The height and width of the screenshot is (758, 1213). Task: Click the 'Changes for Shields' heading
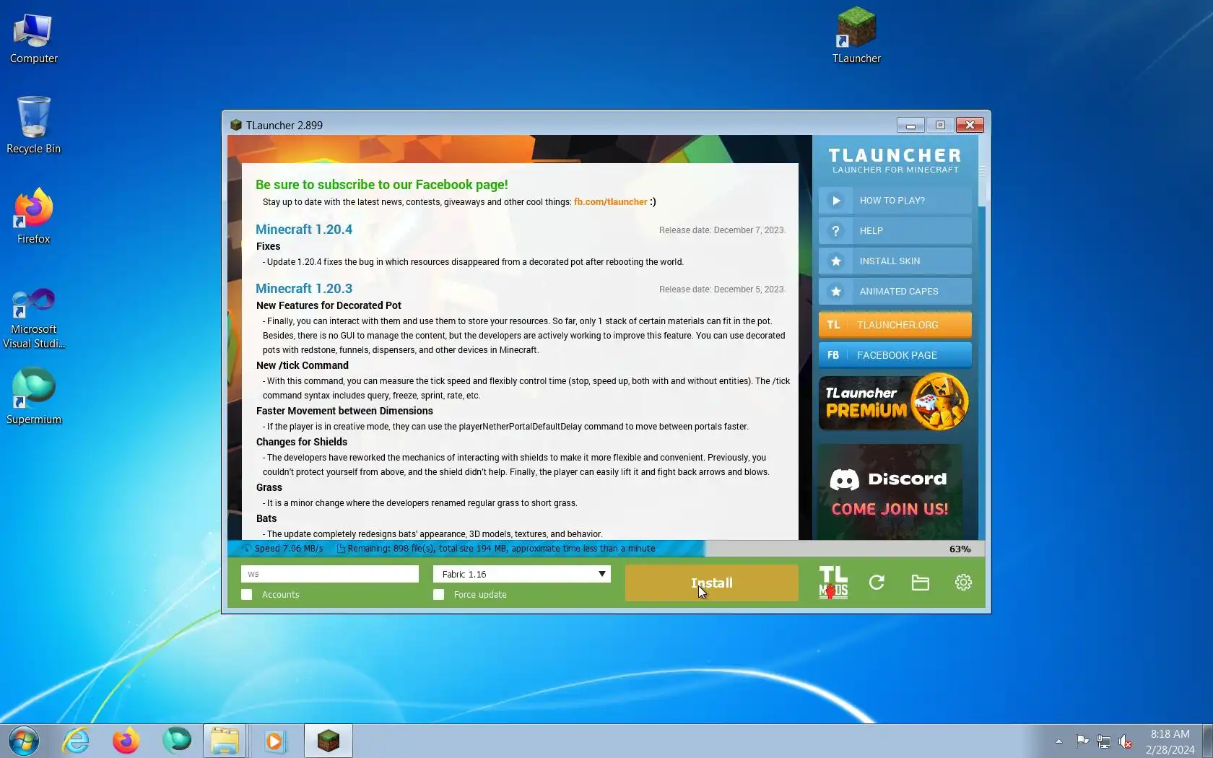[x=302, y=442]
